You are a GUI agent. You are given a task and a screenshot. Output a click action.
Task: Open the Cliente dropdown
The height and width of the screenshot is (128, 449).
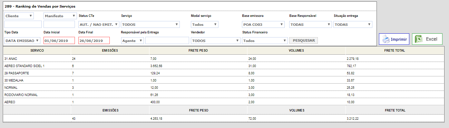(19, 16)
